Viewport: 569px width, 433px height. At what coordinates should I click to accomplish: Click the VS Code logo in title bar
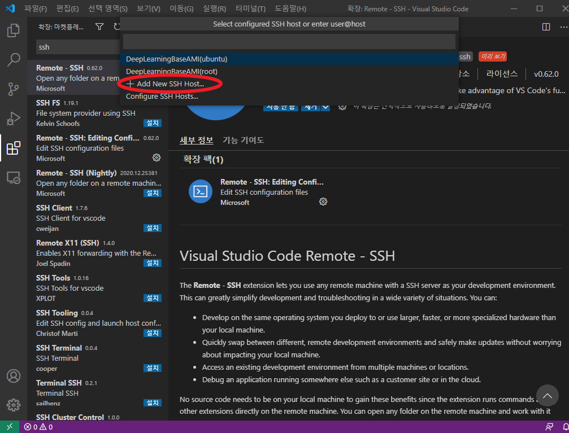[x=10, y=8]
